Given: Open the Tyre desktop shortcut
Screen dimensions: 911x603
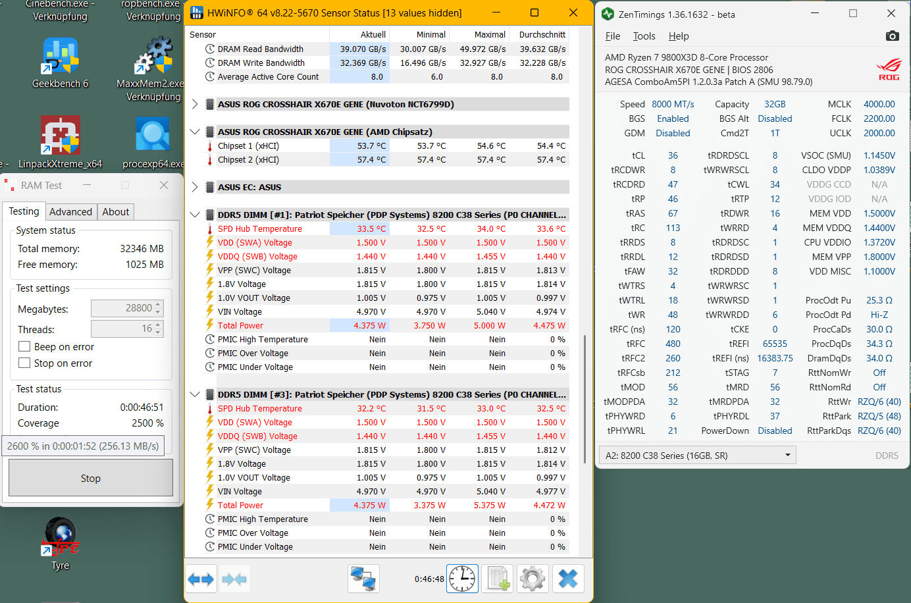Looking at the screenshot, I should pos(61,544).
